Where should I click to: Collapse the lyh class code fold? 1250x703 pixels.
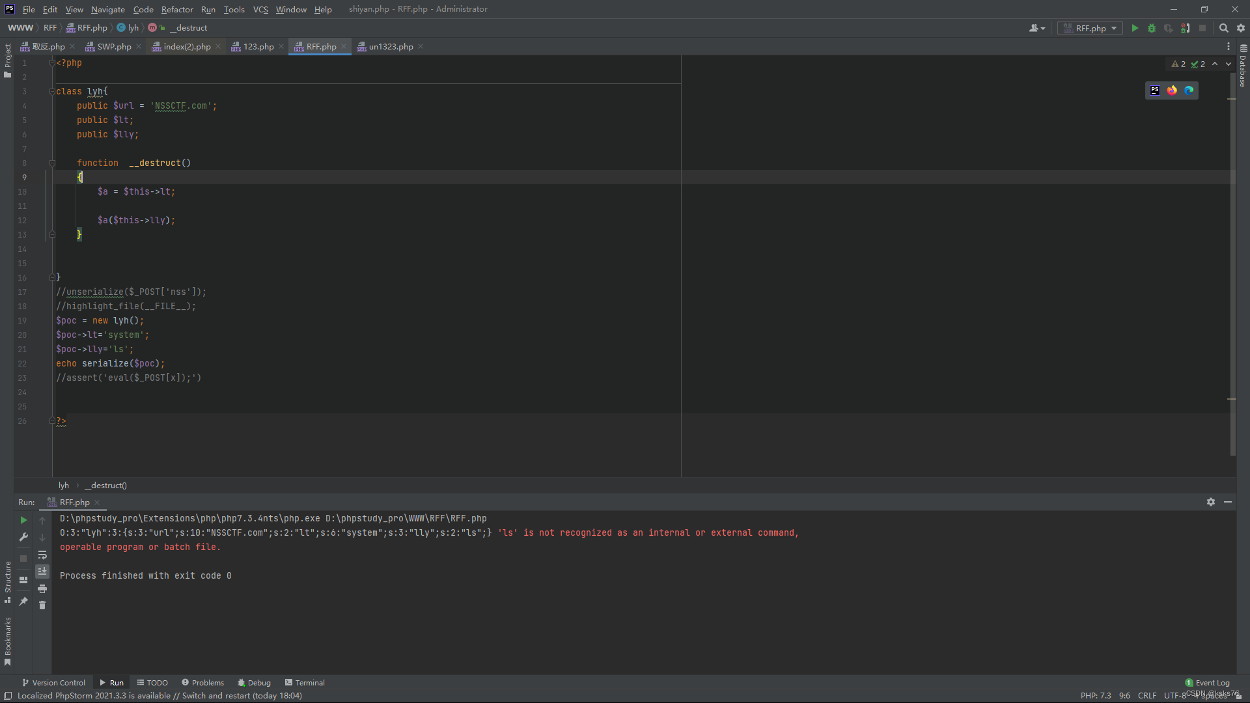[53, 91]
